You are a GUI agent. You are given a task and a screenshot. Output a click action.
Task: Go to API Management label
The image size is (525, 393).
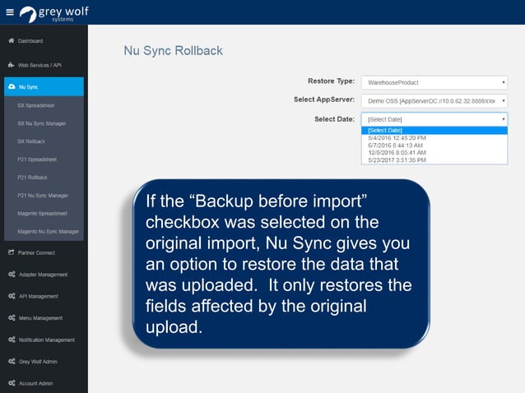(x=39, y=296)
